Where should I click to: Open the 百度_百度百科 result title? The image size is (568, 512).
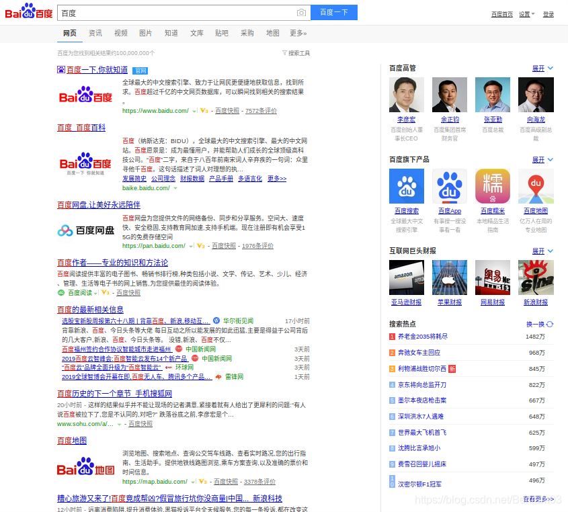pos(81,128)
